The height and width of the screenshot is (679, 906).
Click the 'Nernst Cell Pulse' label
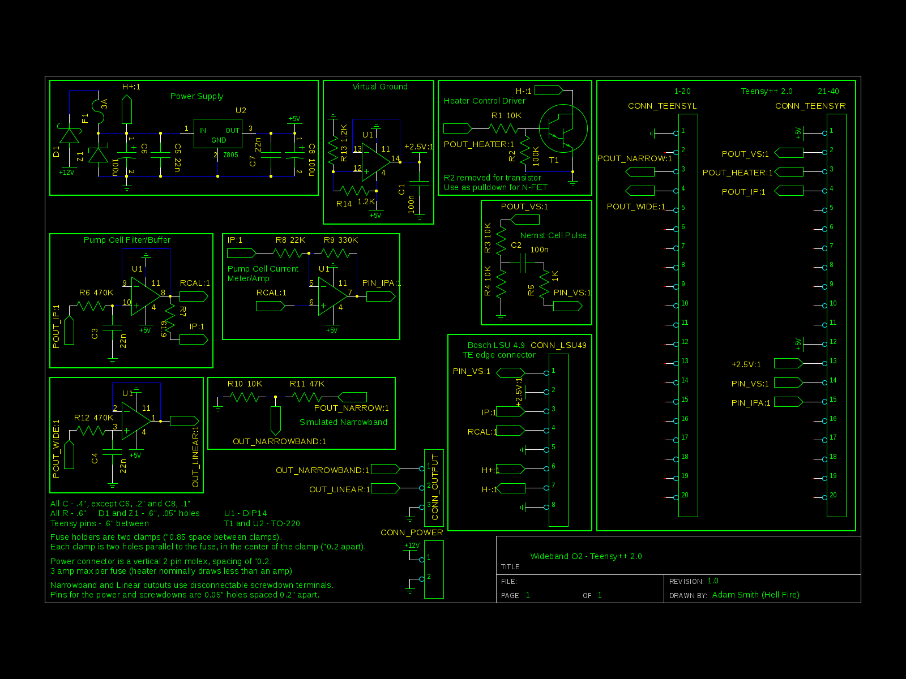click(553, 235)
